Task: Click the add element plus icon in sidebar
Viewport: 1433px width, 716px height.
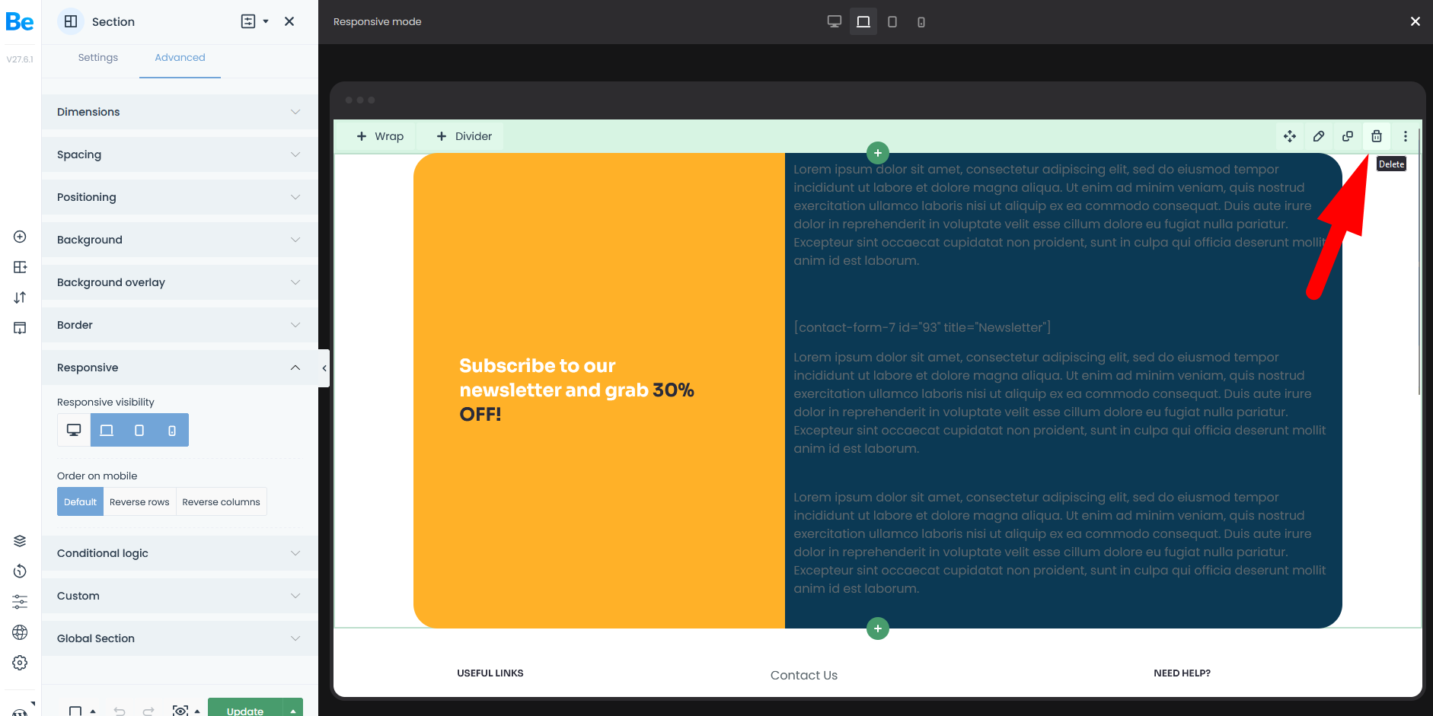Action: tap(21, 237)
